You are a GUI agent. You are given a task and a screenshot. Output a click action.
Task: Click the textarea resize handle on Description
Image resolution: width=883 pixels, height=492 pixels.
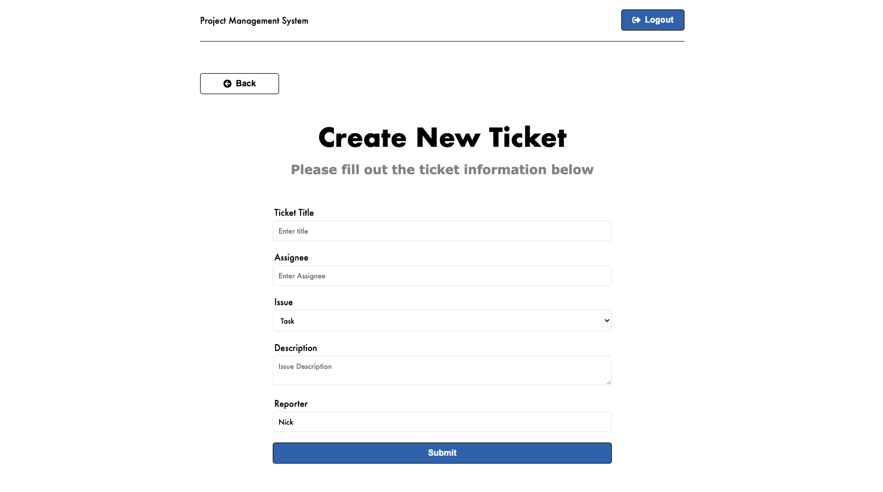pyautogui.click(x=609, y=383)
